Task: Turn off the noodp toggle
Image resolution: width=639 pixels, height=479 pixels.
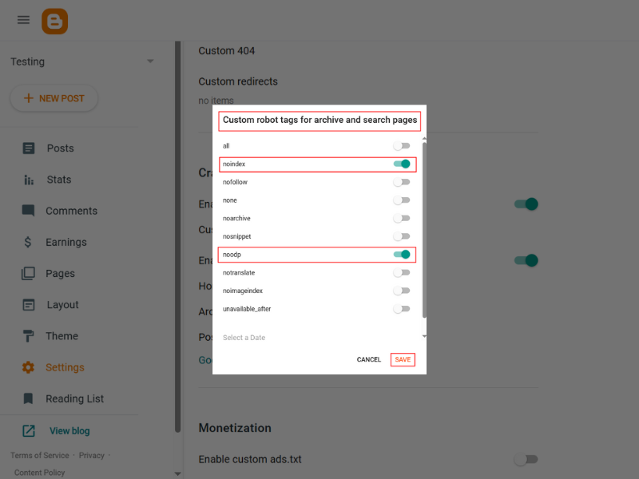Action: (403, 254)
